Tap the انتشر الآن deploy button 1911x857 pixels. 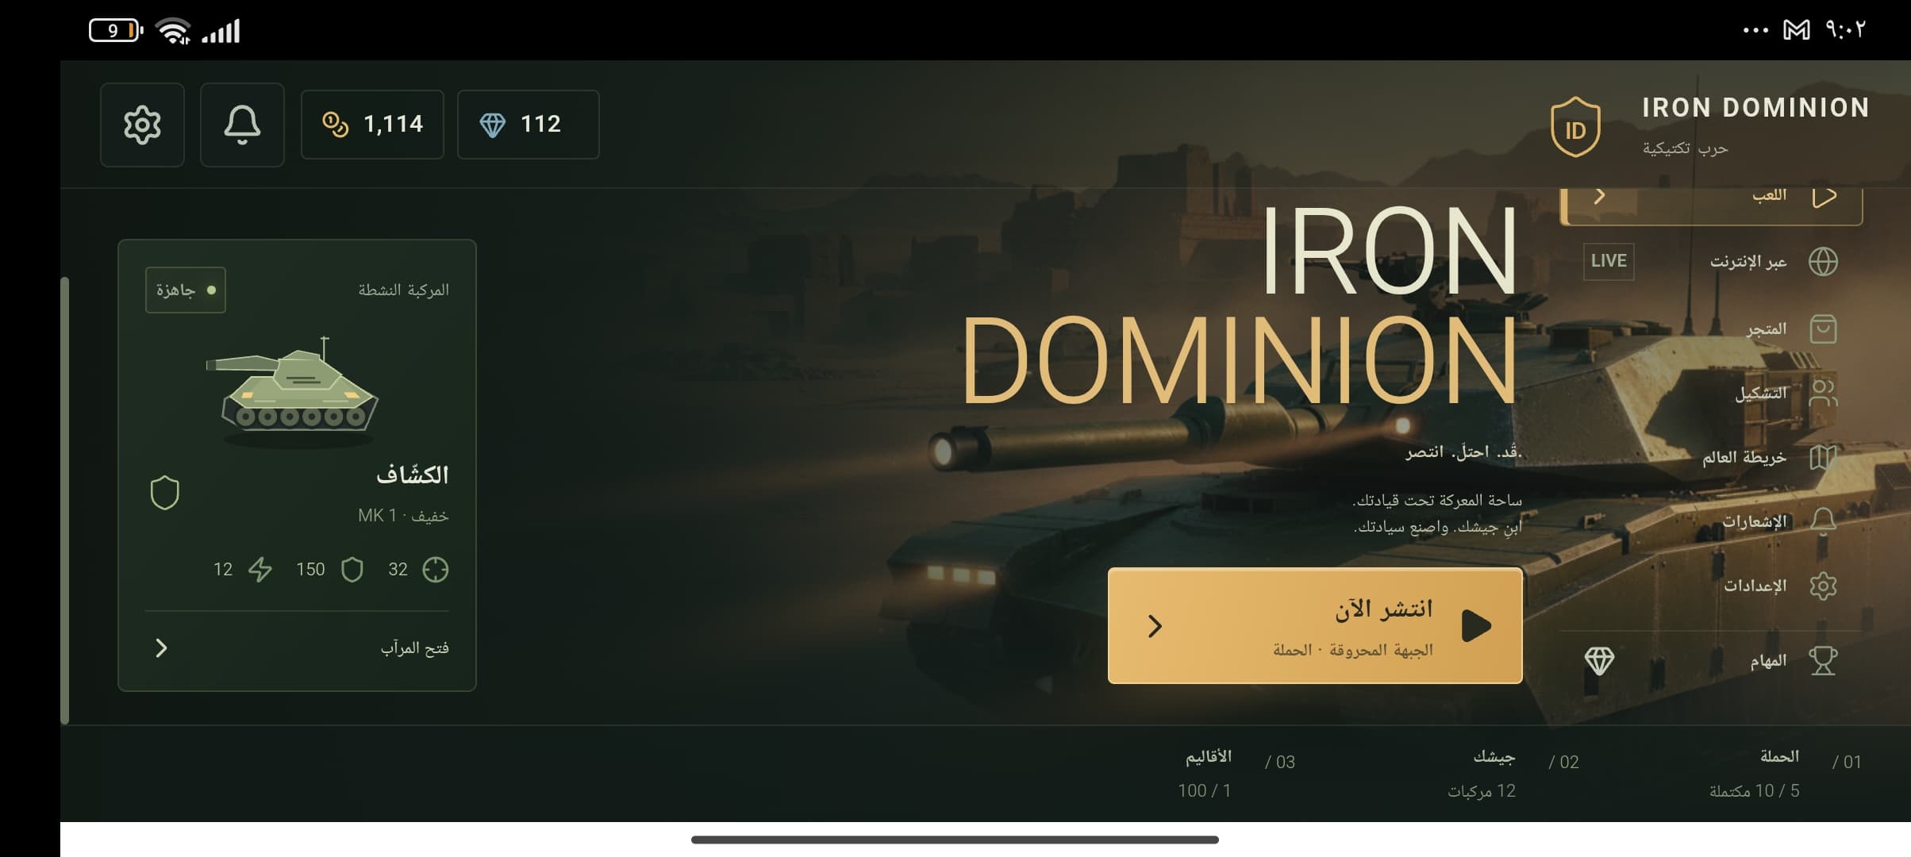coord(1315,625)
